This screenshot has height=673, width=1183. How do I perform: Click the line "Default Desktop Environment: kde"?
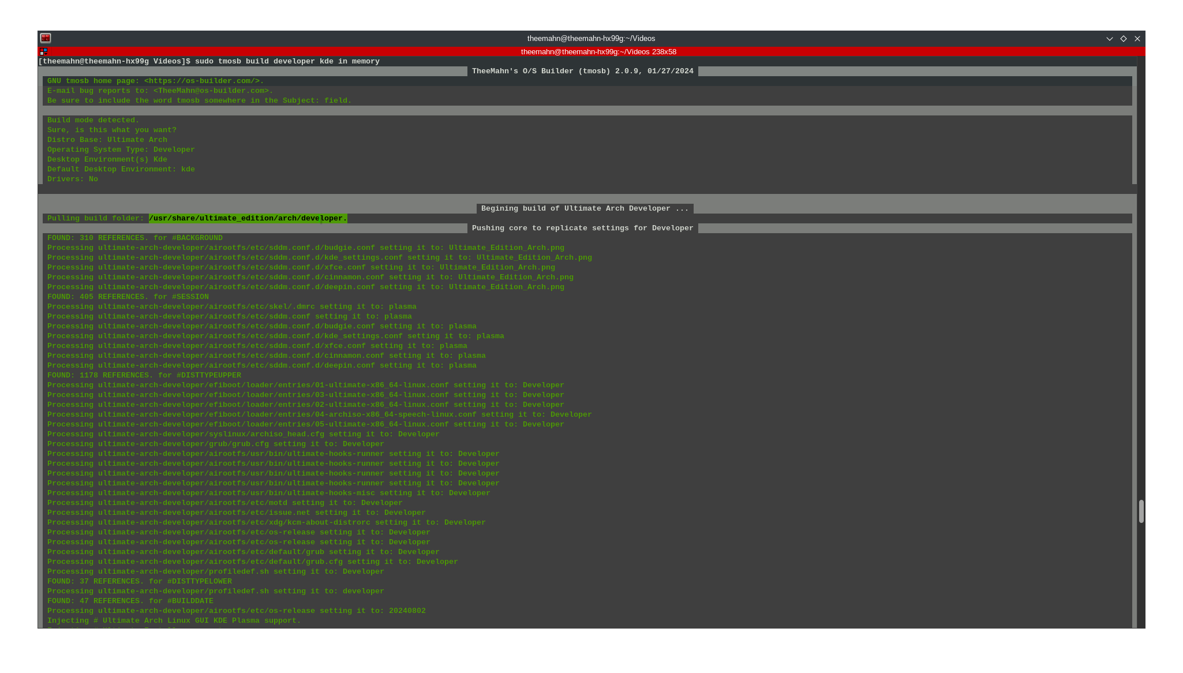click(x=121, y=169)
